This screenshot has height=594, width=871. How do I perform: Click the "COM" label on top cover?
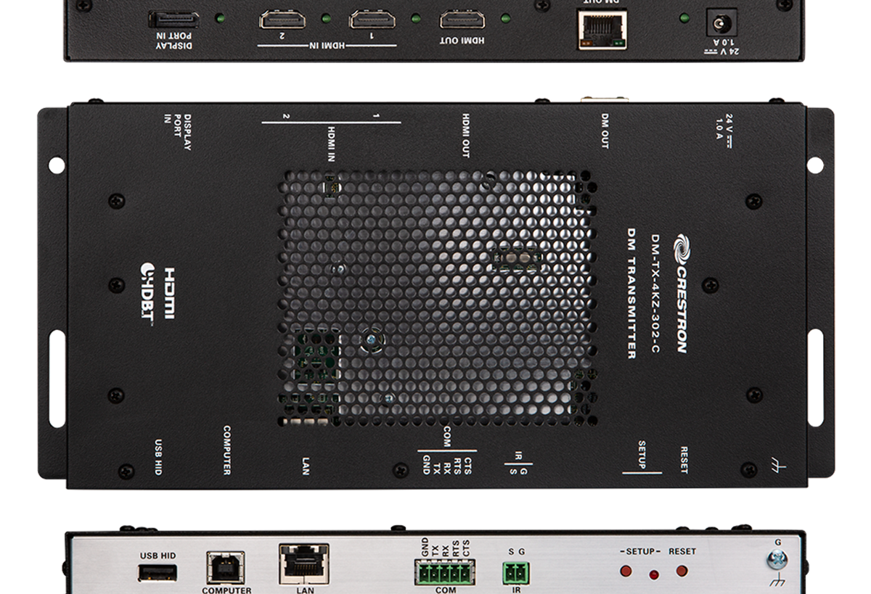[x=447, y=437]
